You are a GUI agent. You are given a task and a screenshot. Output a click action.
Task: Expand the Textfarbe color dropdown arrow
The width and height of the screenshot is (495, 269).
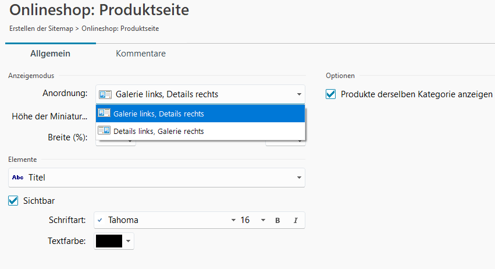129,241
